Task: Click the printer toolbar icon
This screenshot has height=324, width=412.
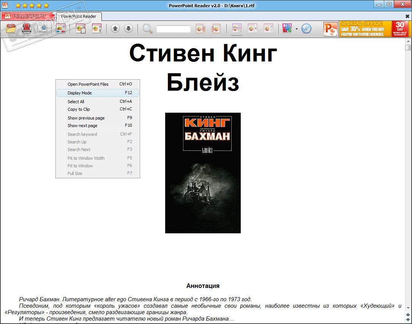Action: pyautogui.click(x=27, y=28)
